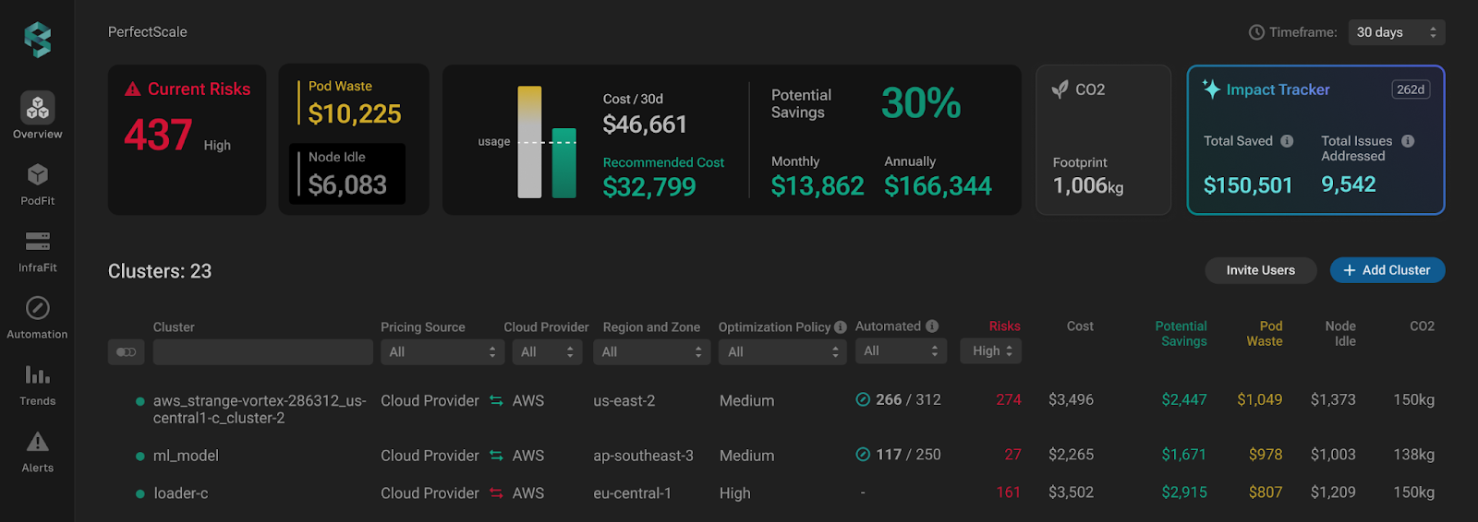The height and width of the screenshot is (522, 1478).
Task: Click the Monthly $13,862 savings value
Action: [818, 187]
